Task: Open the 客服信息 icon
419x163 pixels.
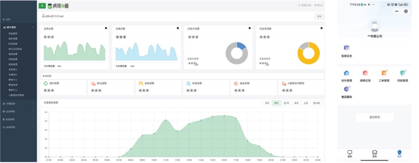Action: coord(346,48)
